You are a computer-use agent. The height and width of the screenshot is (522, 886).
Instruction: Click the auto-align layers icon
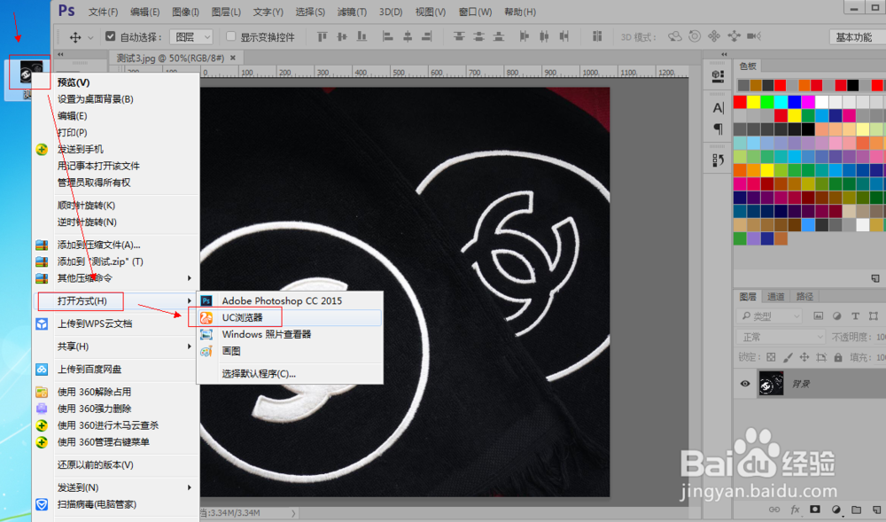[x=596, y=36]
